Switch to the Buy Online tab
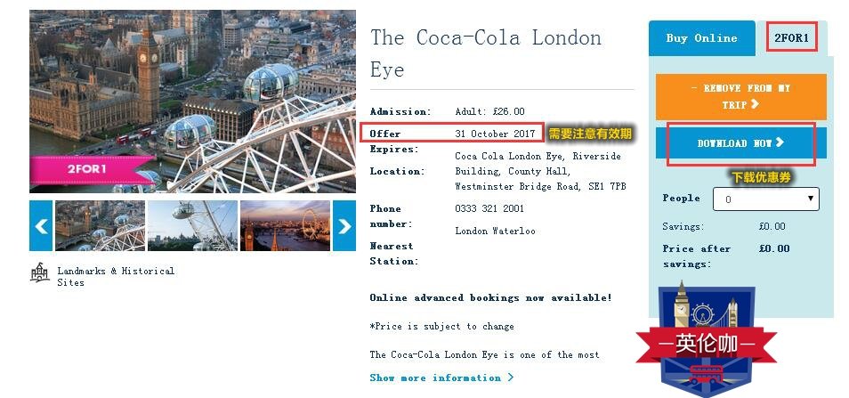This screenshot has height=398, width=849. pyautogui.click(x=701, y=39)
